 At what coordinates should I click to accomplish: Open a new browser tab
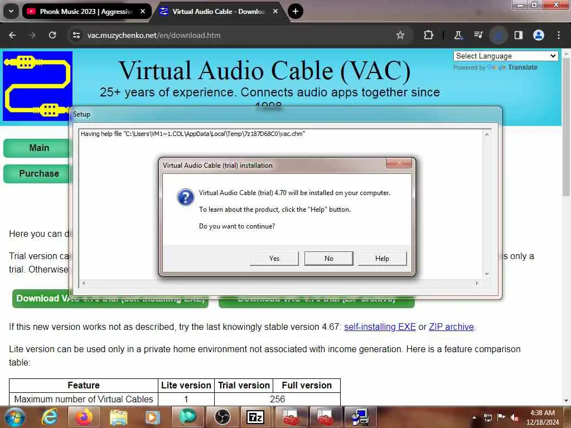pyautogui.click(x=296, y=12)
